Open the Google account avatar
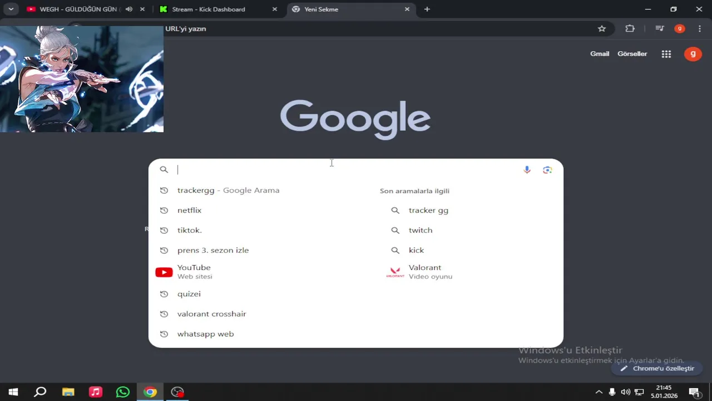Image resolution: width=712 pixels, height=401 pixels. (x=693, y=54)
